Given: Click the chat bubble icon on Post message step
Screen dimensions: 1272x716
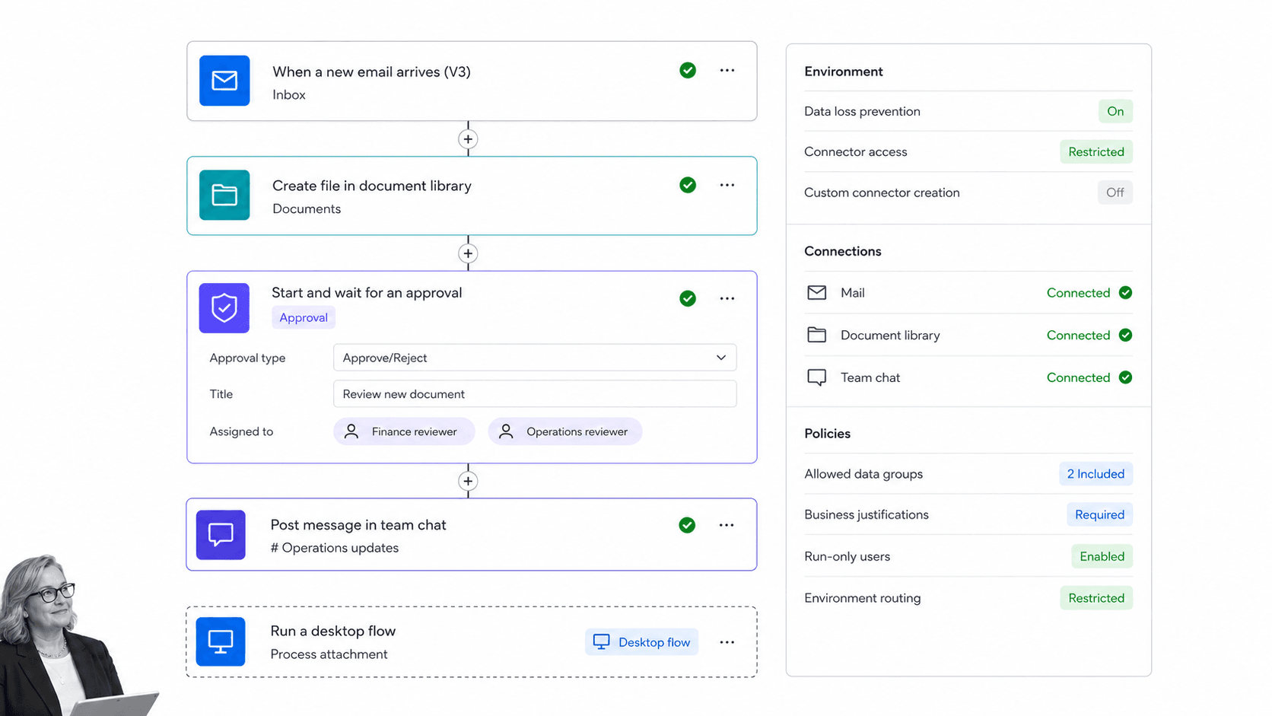Looking at the screenshot, I should click(221, 535).
